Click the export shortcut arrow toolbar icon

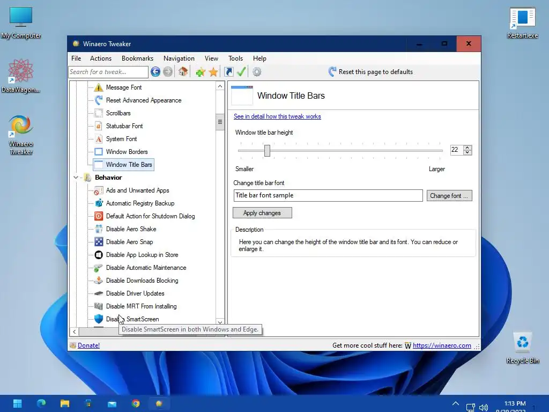(x=228, y=72)
